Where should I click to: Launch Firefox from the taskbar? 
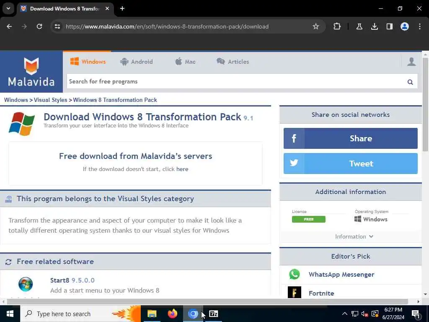coord(172,314)
